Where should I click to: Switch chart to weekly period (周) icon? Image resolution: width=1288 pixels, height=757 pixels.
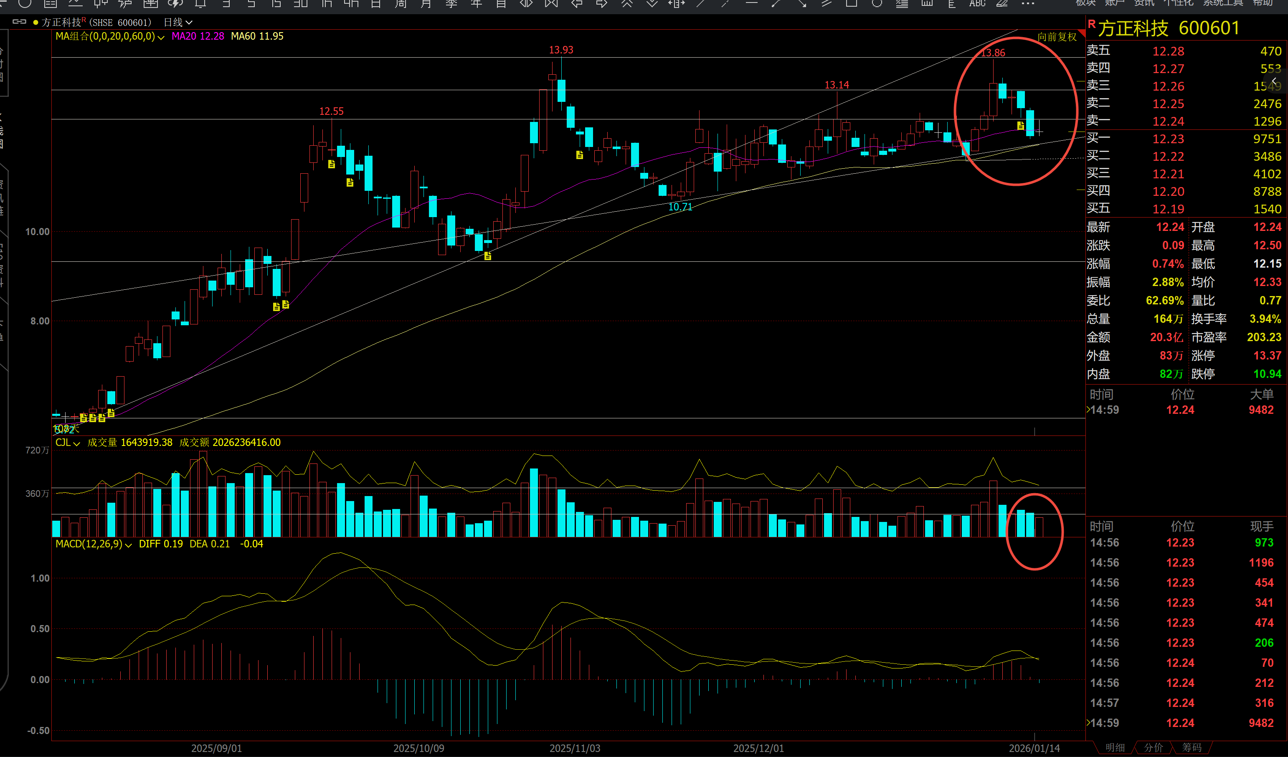(401, 4)
